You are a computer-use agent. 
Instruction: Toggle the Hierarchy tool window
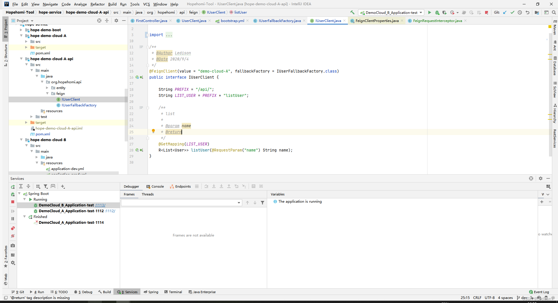point(555,113)
